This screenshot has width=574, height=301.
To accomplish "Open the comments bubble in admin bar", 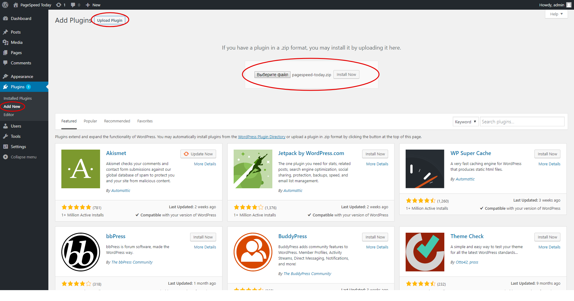I will 73,5.
